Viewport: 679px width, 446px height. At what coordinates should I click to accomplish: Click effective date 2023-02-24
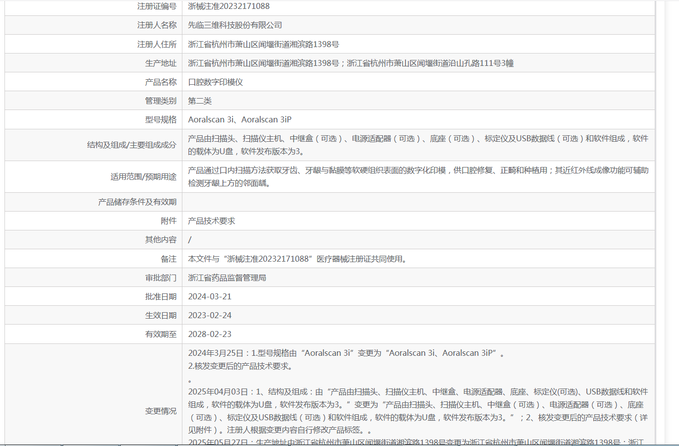pos(210,315)
